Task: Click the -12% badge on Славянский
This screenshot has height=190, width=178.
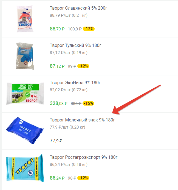Action: 89,29
